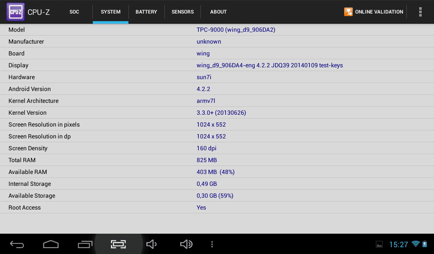This screenshot has height=254, width=434.
Task: Tap the Display build string wing_d9_906DA4-eng
Action: click(x=270, y=66)
